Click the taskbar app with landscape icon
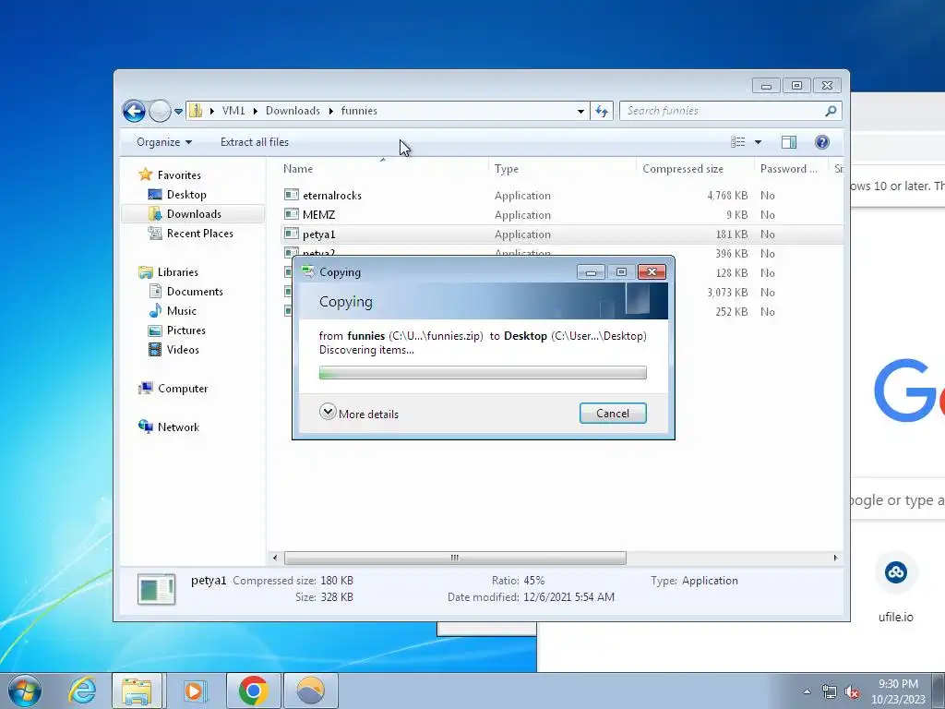 coord(310,691)
